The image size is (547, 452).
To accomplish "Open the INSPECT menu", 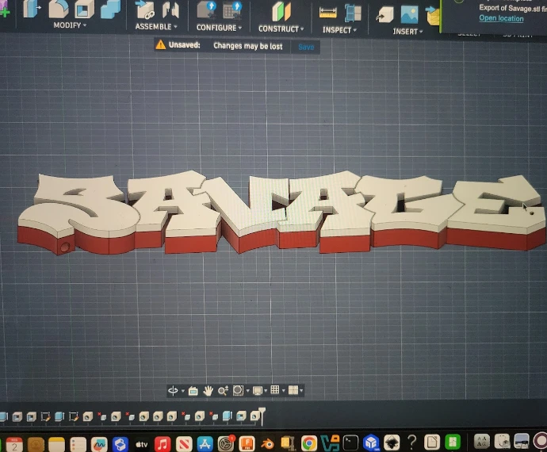I will pos(339,29).
